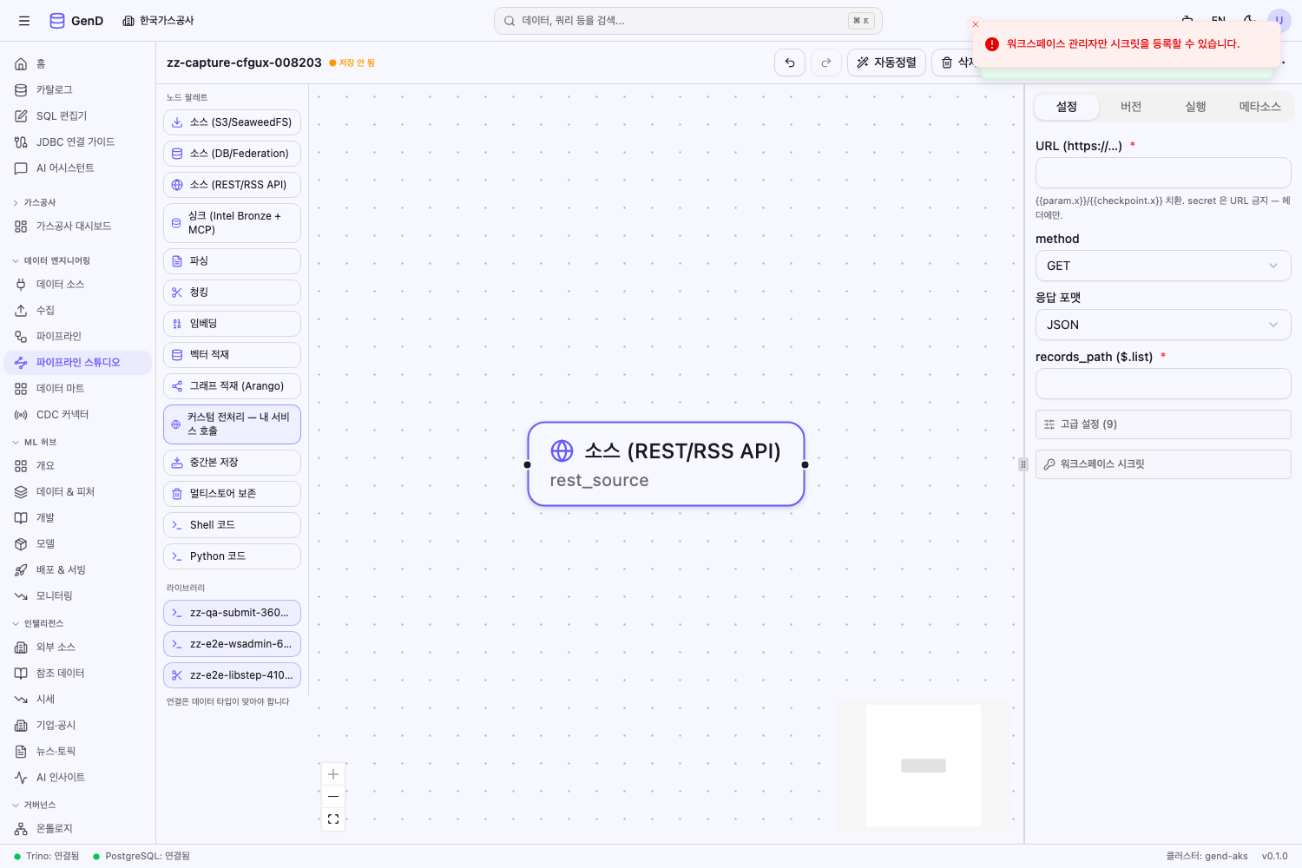Select library item zz-e2e-libstep-410
1302x868 pixels.
point(232,675)
